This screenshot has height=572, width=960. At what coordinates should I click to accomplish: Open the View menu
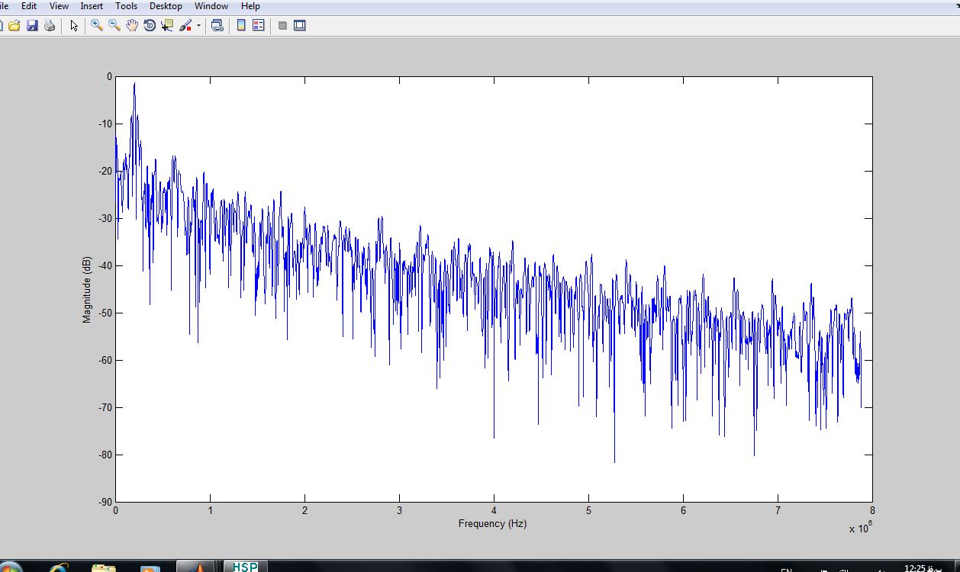(59, 6)
